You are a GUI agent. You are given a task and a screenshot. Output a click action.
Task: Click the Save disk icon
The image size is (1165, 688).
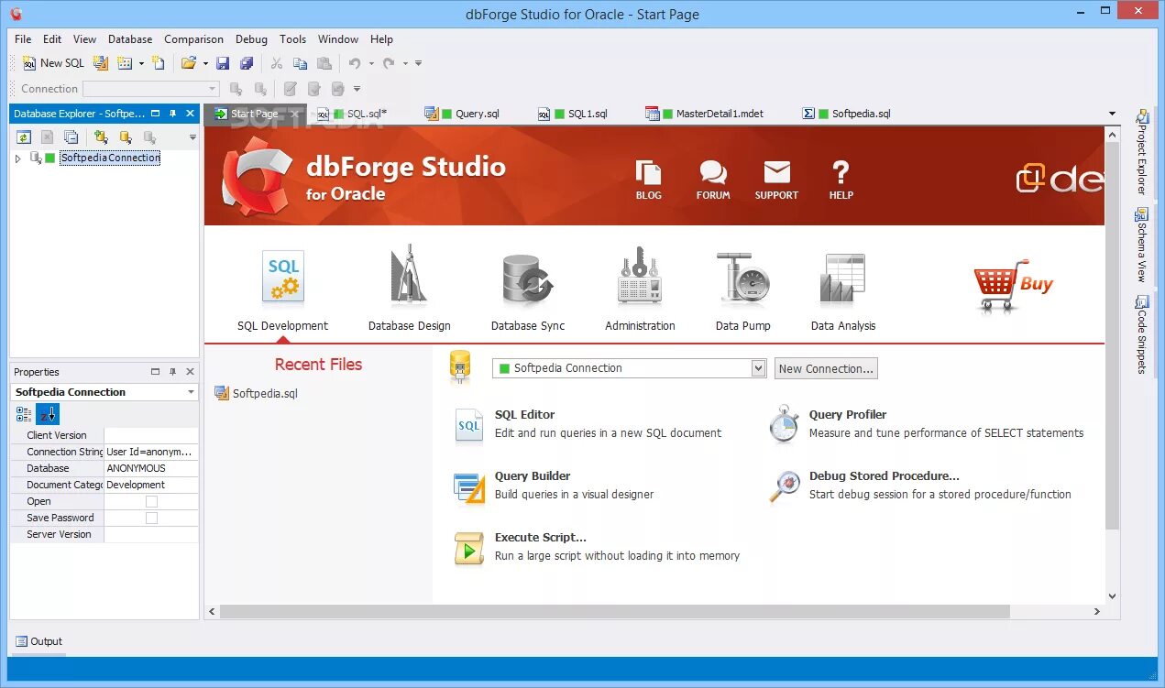tap(223, 63)
